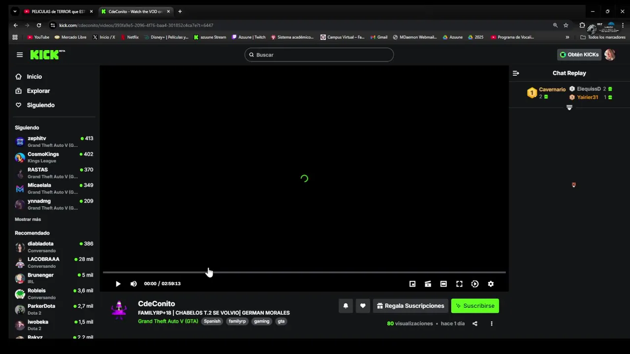
Task: Open YouTube bookmark
Action: click(38, 37)
